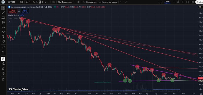Collapse the indicator legend chevron

pos(9,22)
